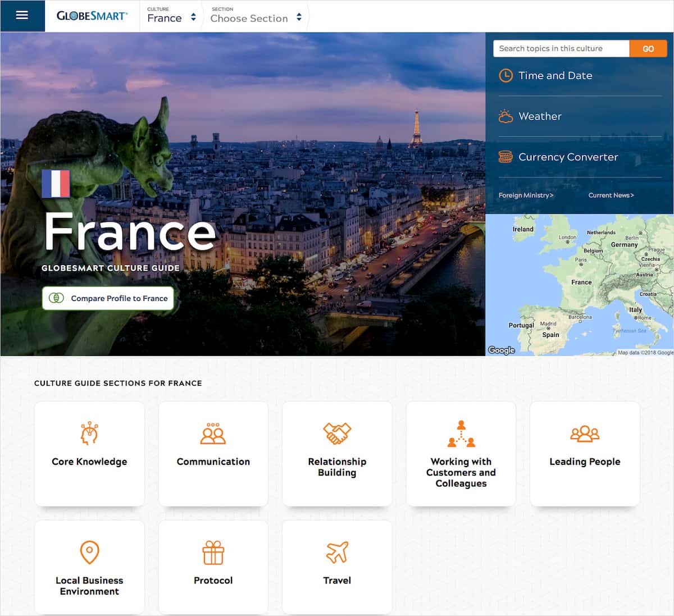Open the hamburger menu
The height and width of the screenshot is (616, 674).
[x=22, y=16]
